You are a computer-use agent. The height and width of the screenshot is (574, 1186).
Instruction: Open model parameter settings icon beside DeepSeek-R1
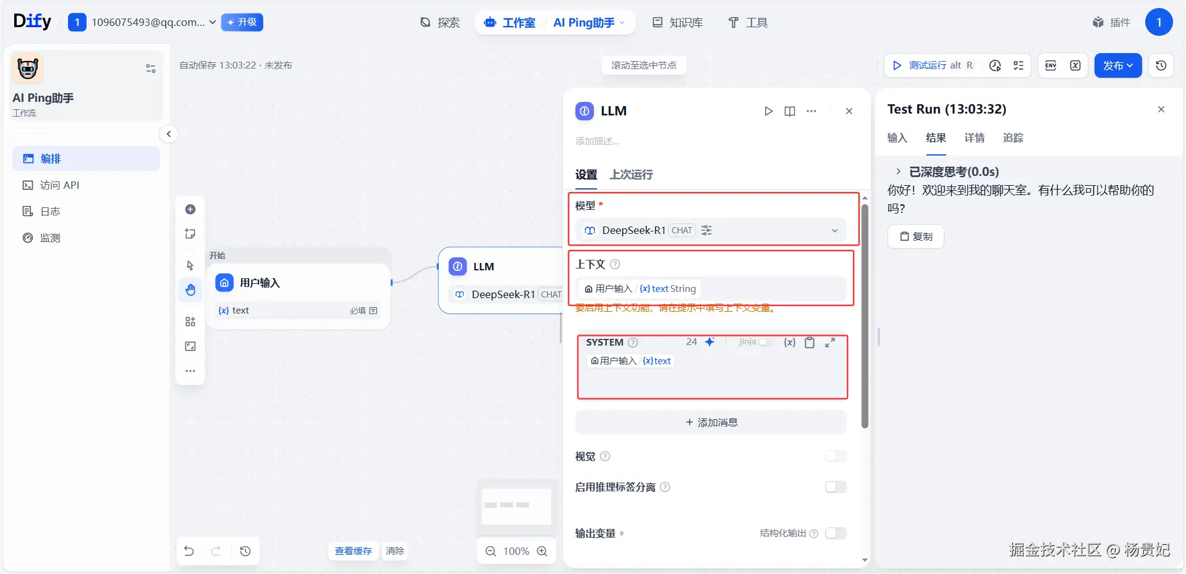coord(706,230)
